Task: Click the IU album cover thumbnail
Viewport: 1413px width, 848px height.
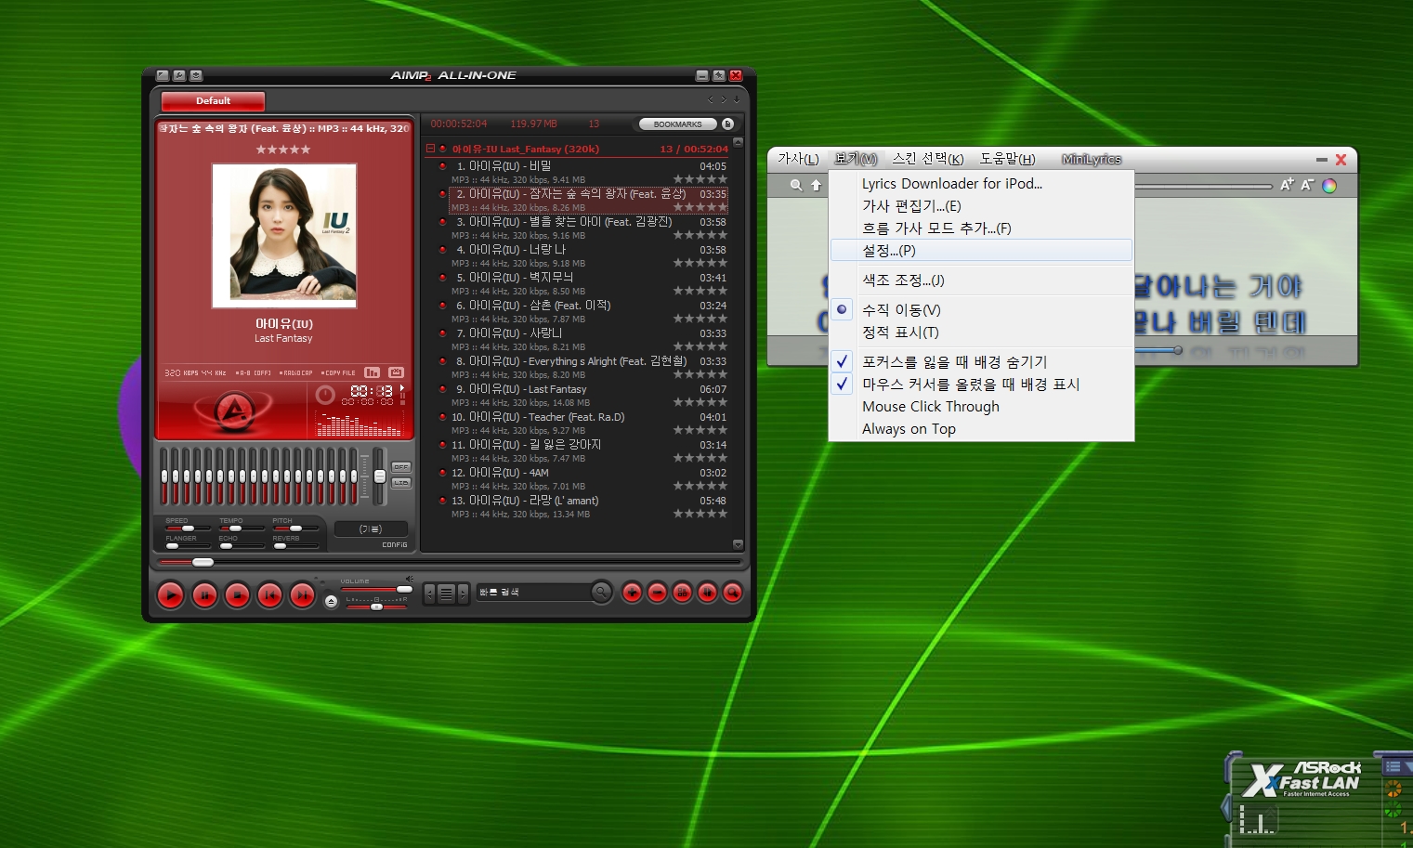Action: [x=284, y=236]
